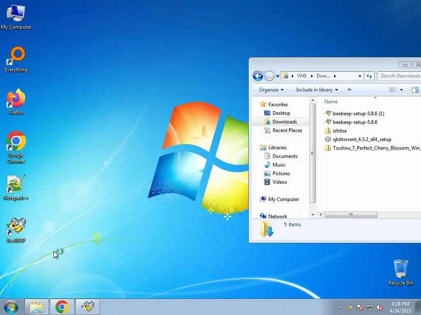Open the Videos library
The image size is (421, 315).
(x=280, y=182)
